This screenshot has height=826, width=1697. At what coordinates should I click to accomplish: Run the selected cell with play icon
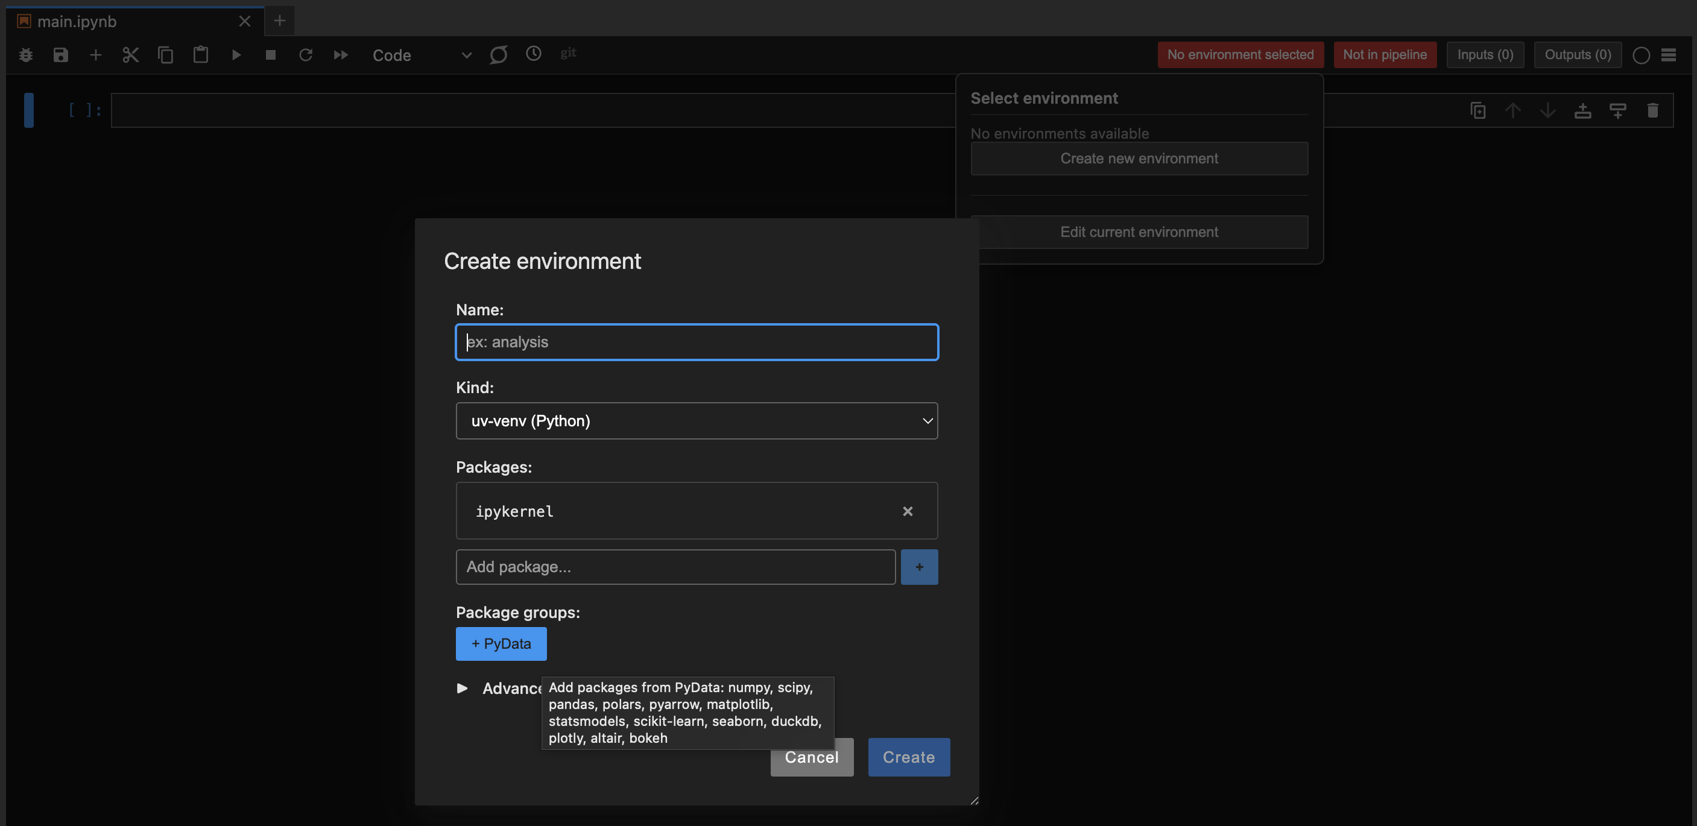236,55
